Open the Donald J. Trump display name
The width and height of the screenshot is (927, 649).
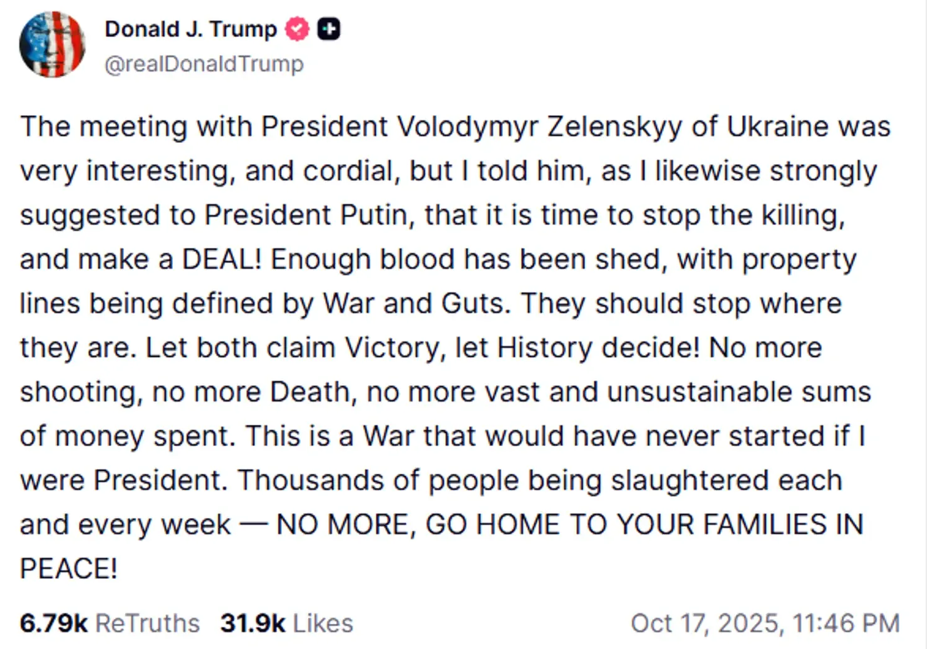[190, 29]
